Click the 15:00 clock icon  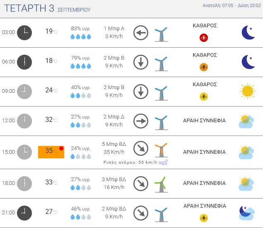(24, 152)
